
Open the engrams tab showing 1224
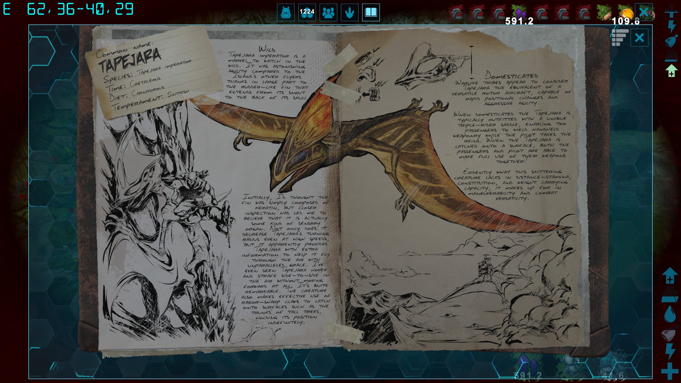[307, 13]
